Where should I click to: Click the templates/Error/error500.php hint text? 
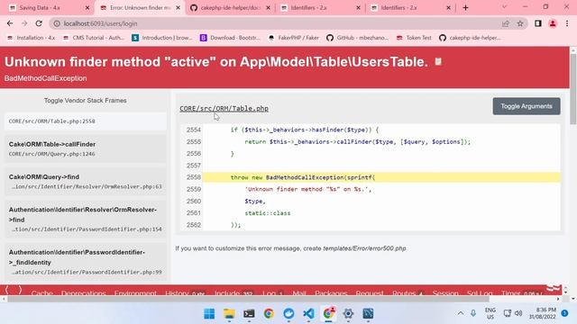[364, 248]
